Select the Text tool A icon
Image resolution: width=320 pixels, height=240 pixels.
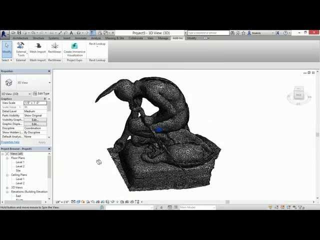coord(71,33)
